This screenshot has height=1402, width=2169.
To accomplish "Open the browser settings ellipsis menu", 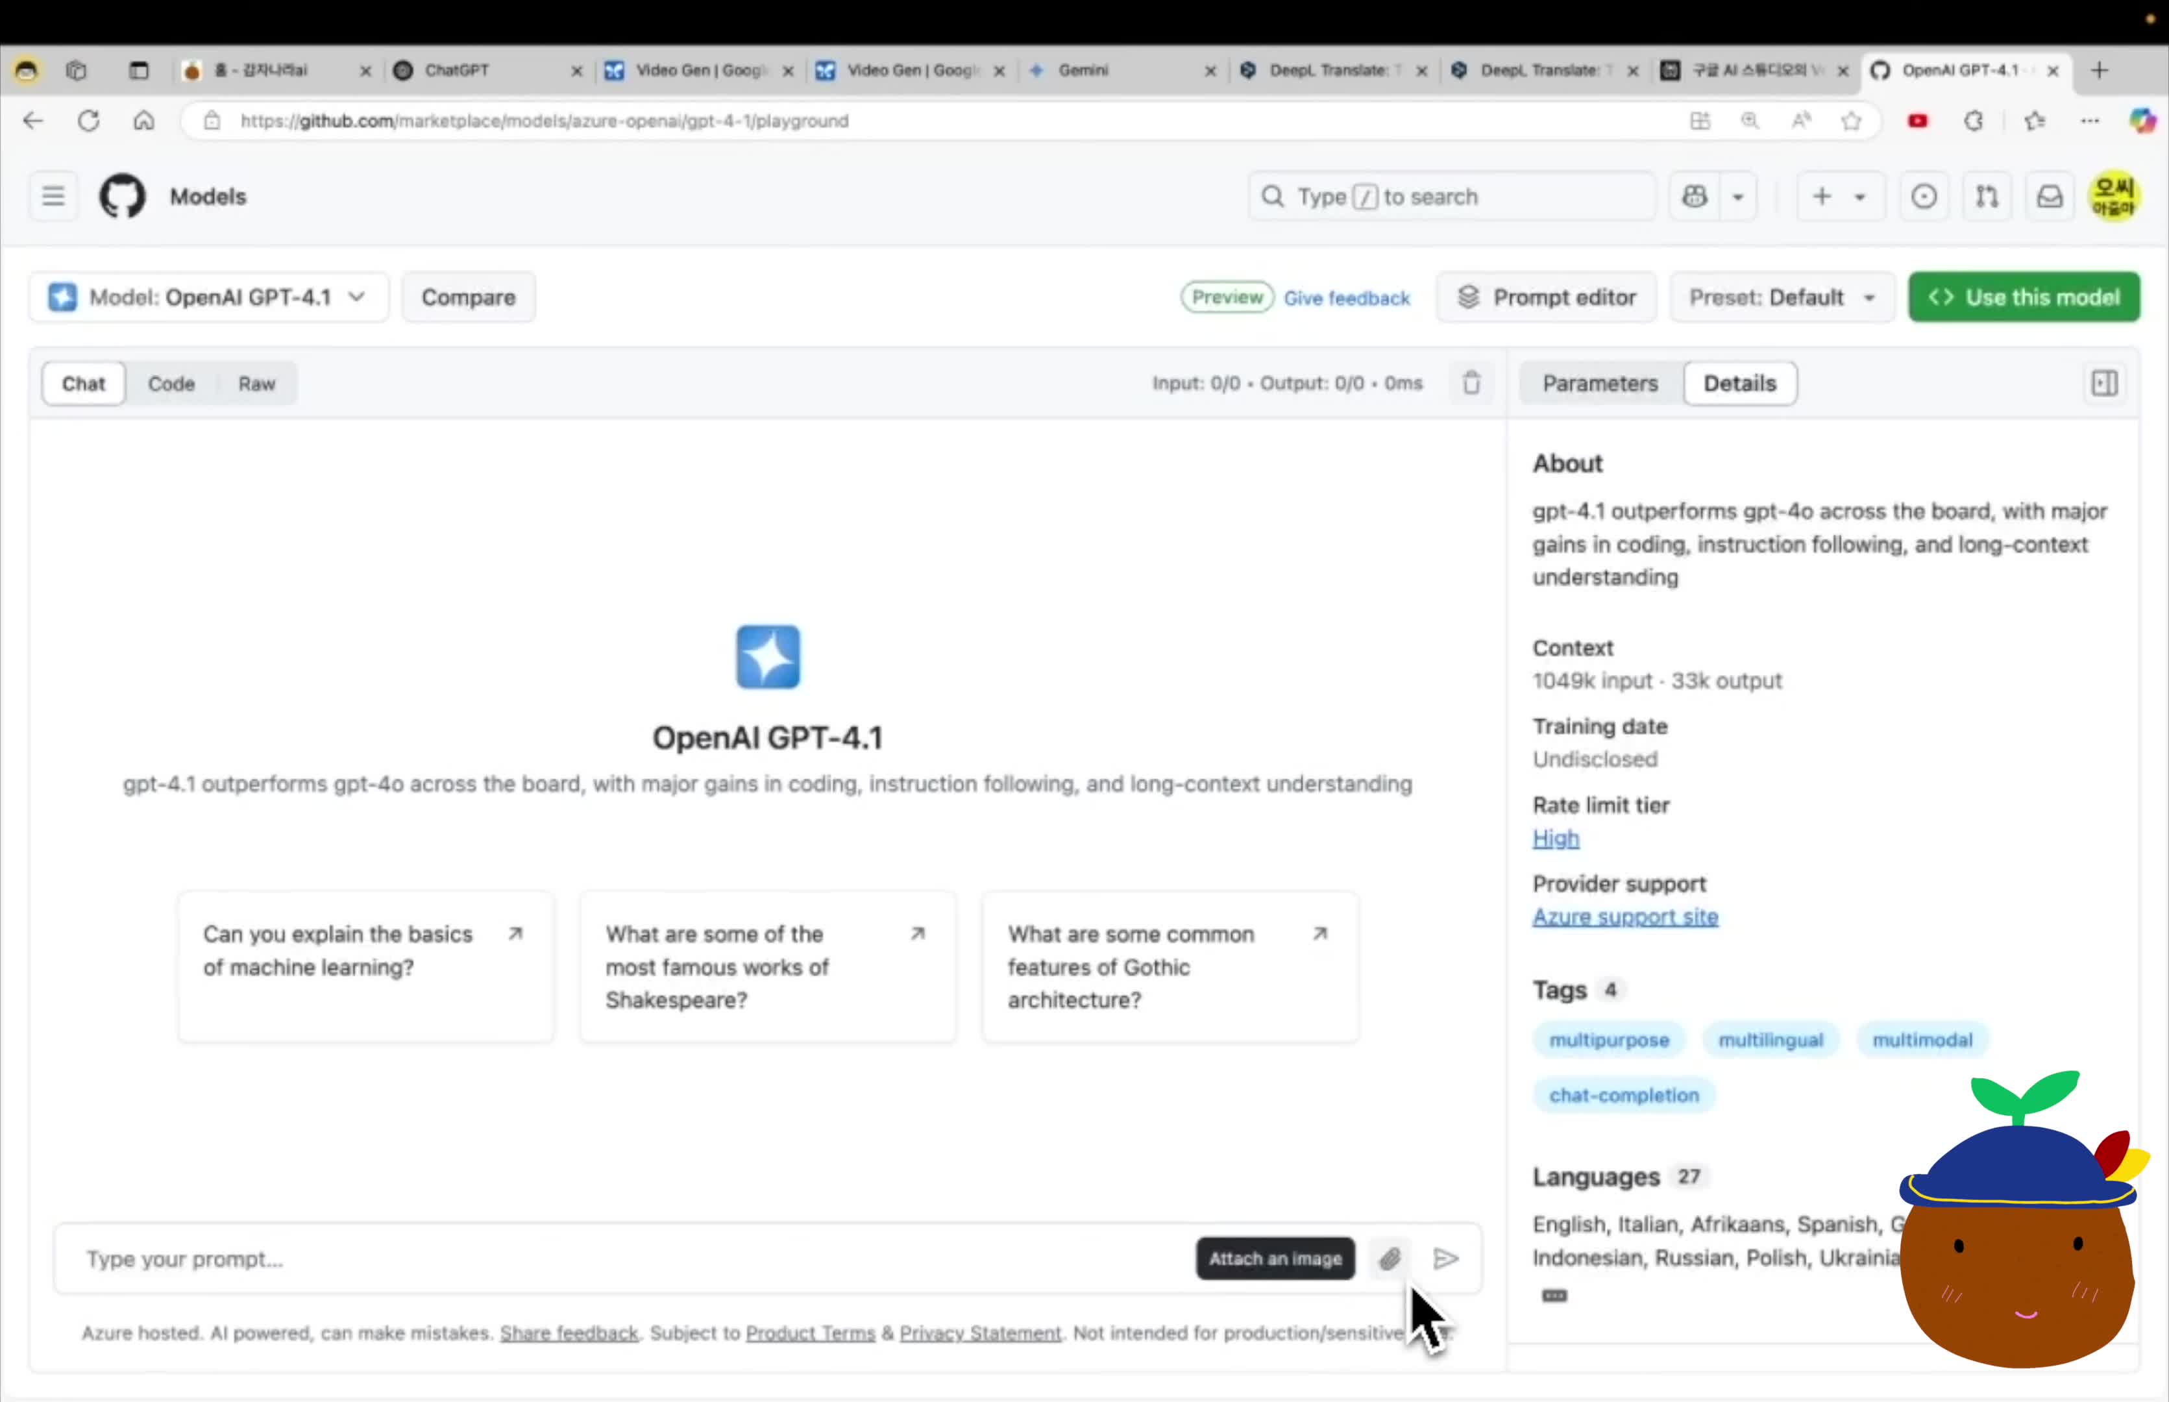I will point(2090,121).
